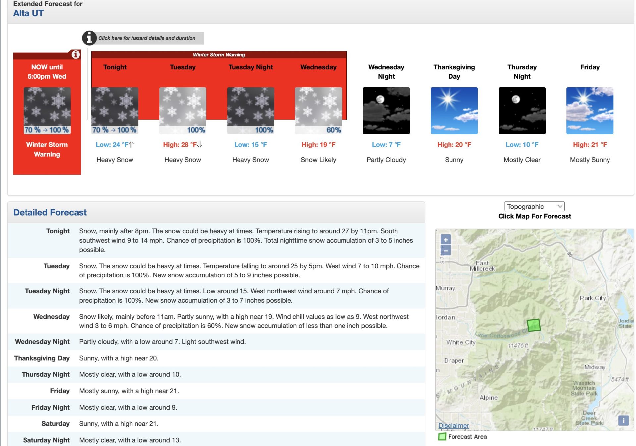
Task: Click 'Click Map For Forecast' label
Action: pos(534,216)
